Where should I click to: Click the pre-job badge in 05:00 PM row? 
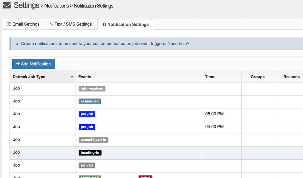click(87, 114)
